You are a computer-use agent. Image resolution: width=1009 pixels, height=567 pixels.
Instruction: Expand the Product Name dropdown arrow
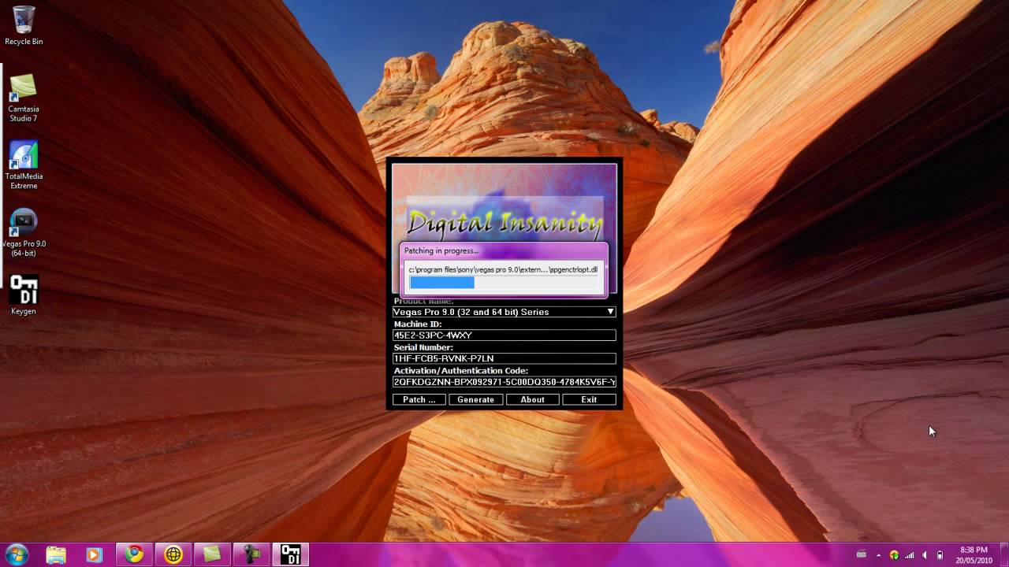[x=610, y=312]
